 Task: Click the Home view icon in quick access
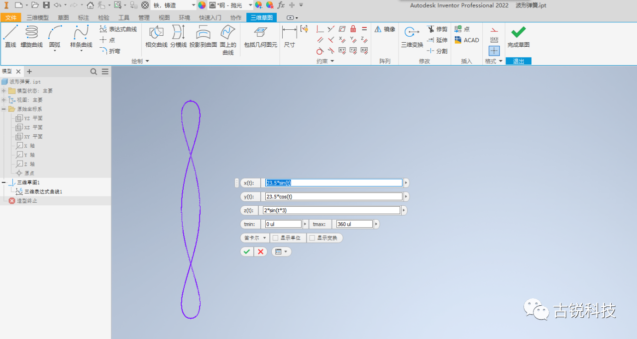[x=90, y=5]
